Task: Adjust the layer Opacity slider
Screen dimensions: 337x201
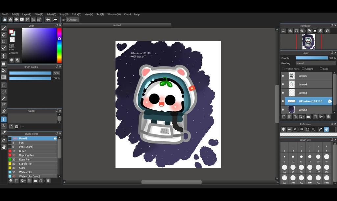Action: 312,58
